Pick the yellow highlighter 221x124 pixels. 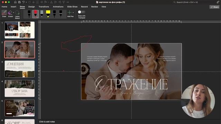pyautogui.click(x=48, y=14)
